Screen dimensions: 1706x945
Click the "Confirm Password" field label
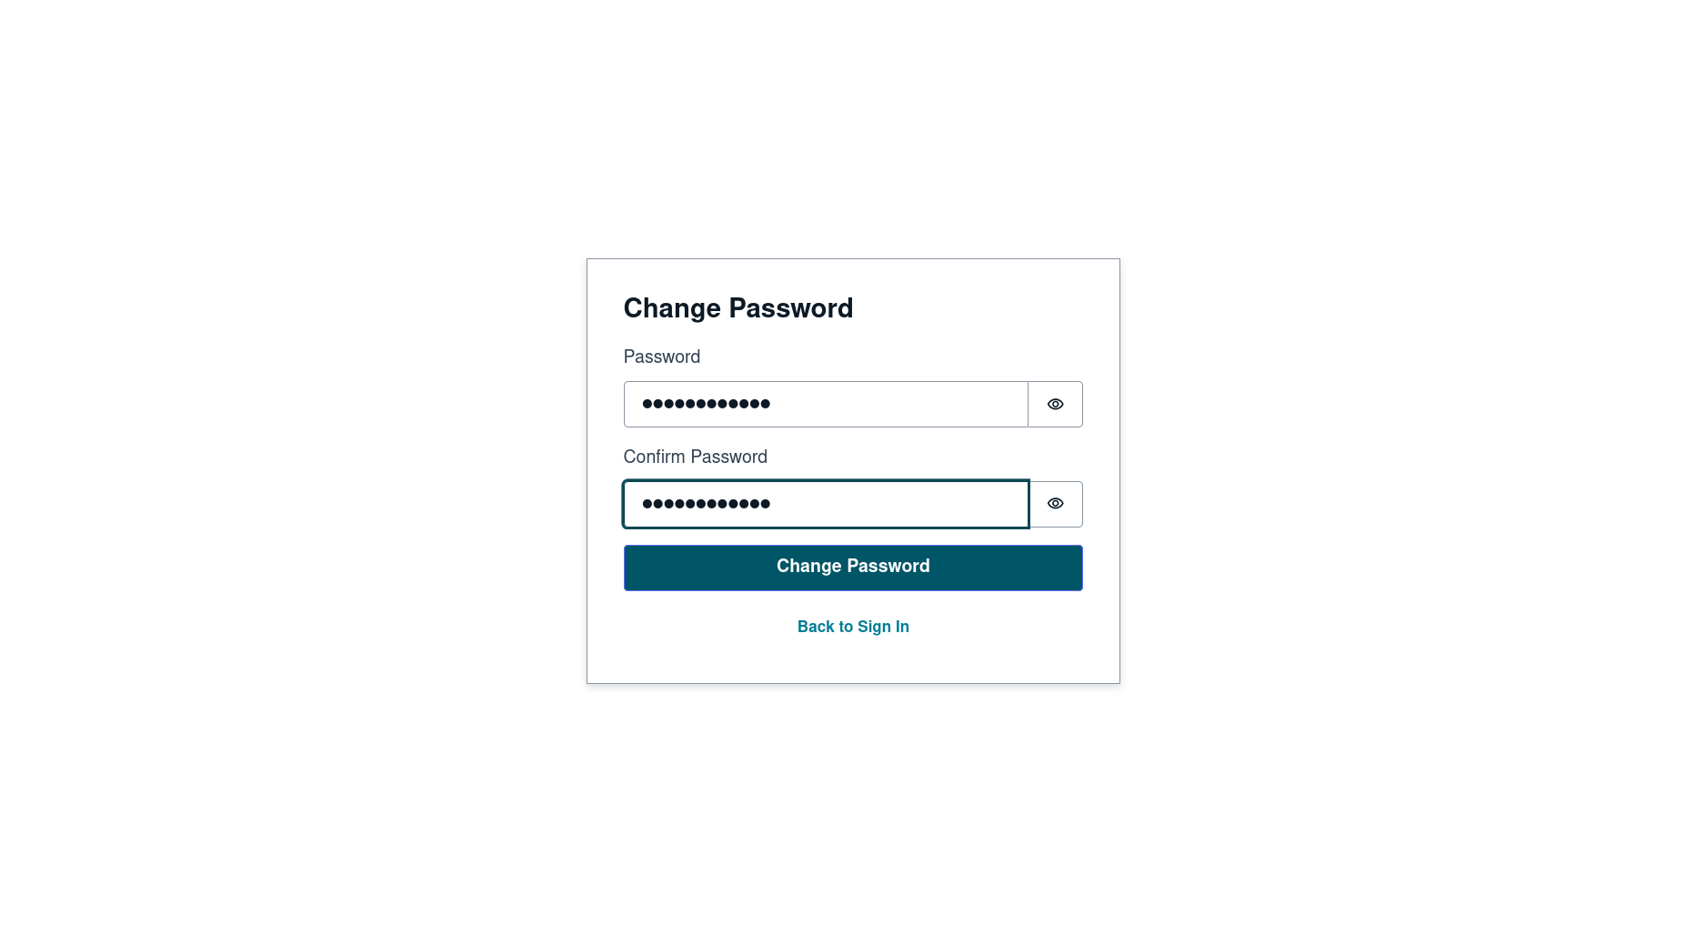[695, 457]
